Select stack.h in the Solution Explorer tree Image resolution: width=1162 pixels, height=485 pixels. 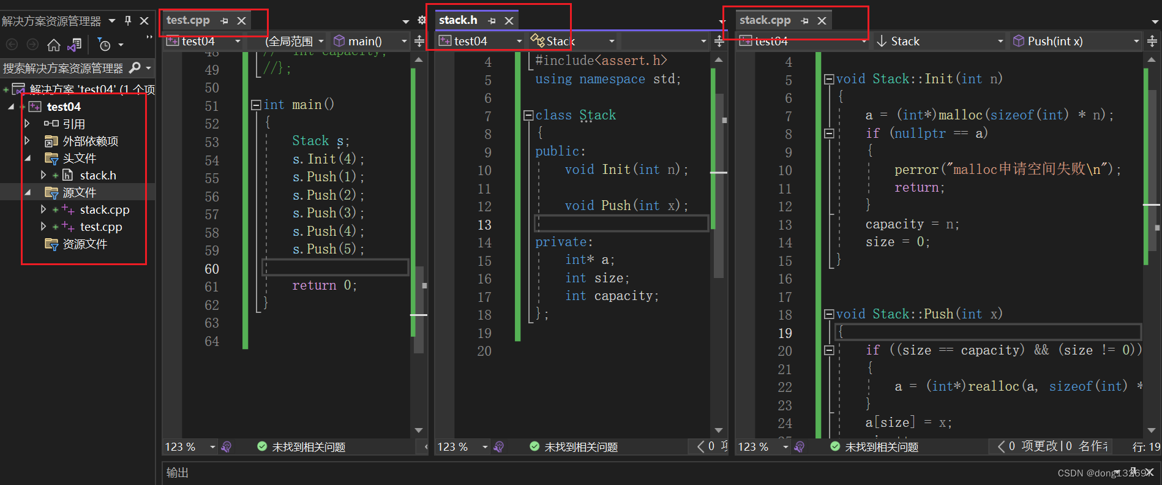98,175
